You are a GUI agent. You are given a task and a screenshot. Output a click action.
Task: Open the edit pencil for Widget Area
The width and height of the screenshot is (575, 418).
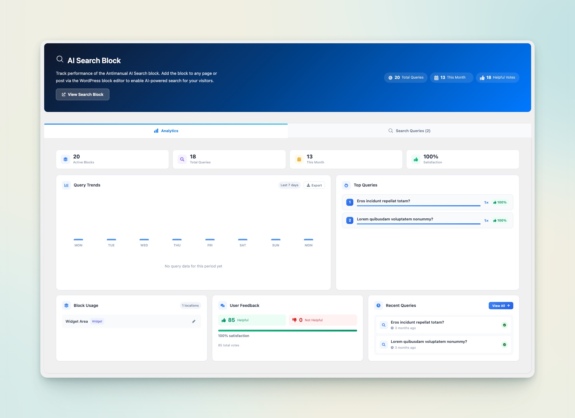pyautogui.click(x=194, y=321)
